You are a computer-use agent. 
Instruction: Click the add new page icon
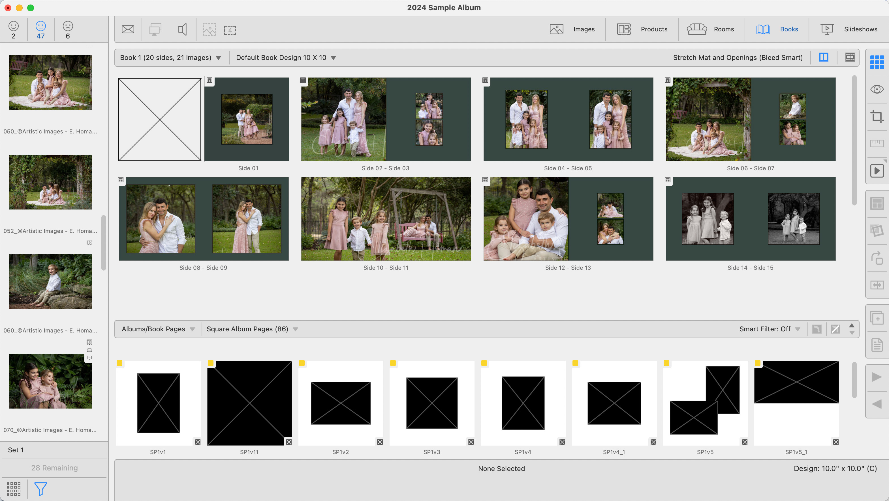pyautogui.click(x=877, y=318)
